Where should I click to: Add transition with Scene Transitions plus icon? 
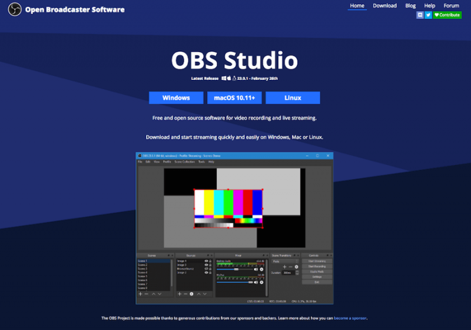pos(285,267)
